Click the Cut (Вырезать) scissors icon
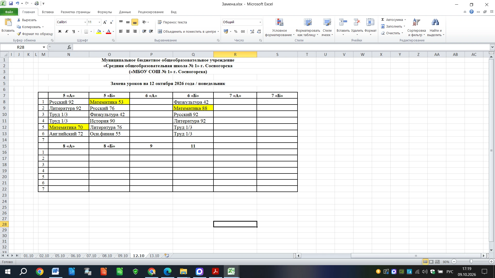Image resolution: width=495 pixels, height=278 pixels. click(19, 20)
